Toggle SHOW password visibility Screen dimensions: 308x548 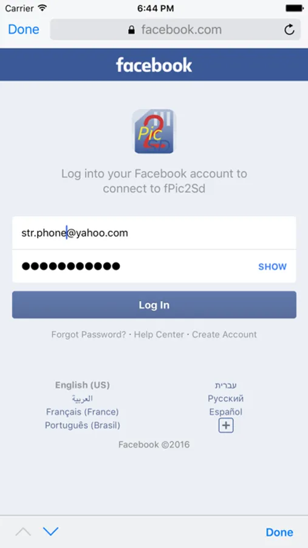click(x=272, y=267)
